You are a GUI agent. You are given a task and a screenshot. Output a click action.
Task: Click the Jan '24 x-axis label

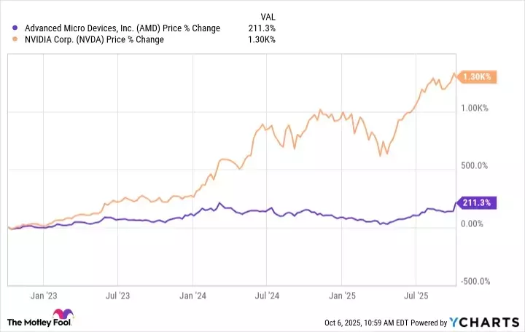click(x=192, y=297)
